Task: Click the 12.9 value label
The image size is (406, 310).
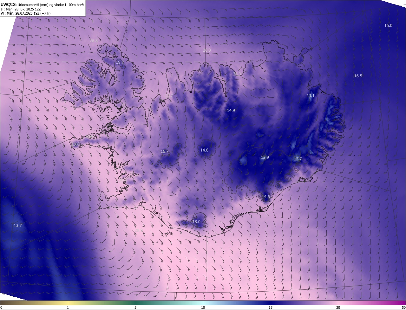Action: pyautogui.click(x=265, y=157)
